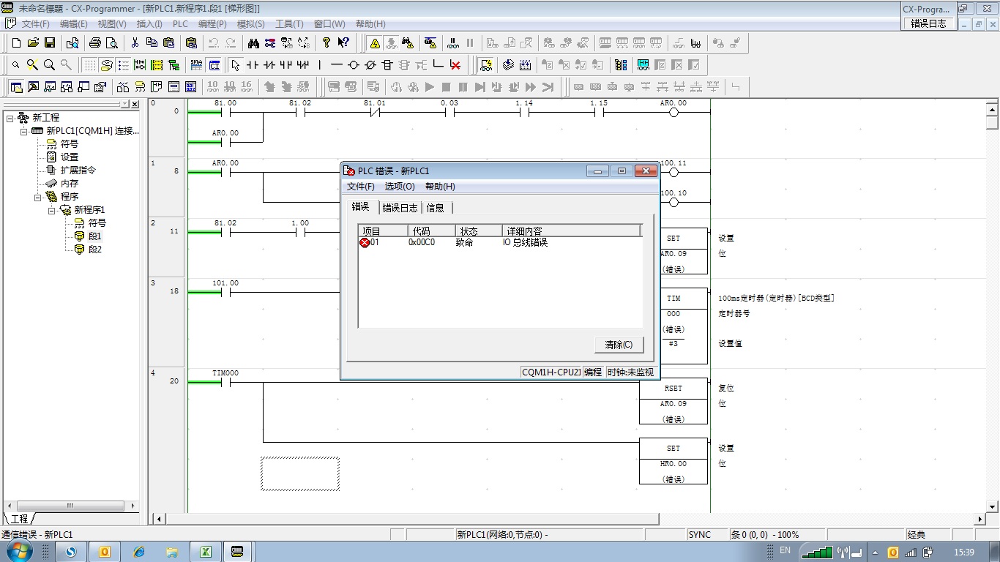Select the new coil tool
This screenshot has width=1000, height=562.
pos(354,65)
